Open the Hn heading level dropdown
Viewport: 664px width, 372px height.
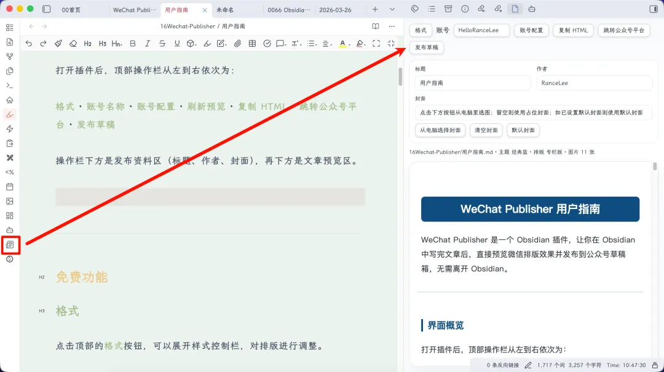(117, 44)
